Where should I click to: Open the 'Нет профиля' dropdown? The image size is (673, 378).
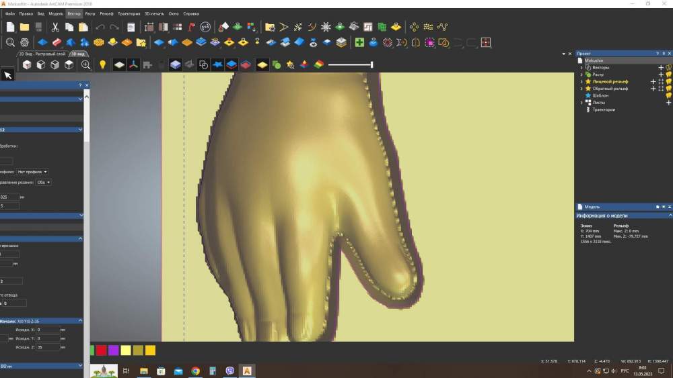click(32, 172)
